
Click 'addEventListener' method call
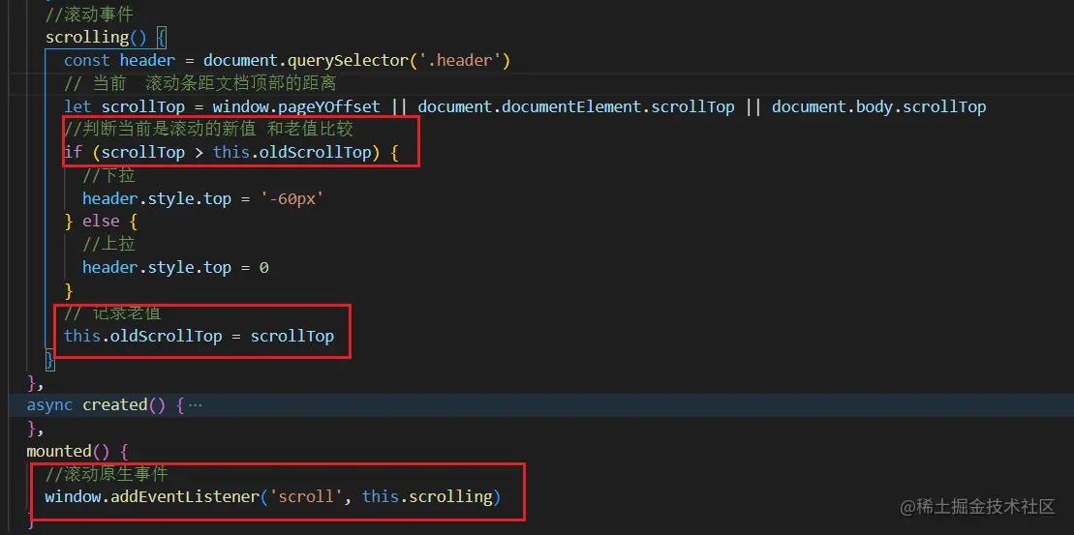click(x=184, y=496)
